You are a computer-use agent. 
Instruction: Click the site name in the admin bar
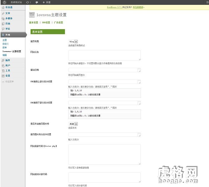[16, 2]
